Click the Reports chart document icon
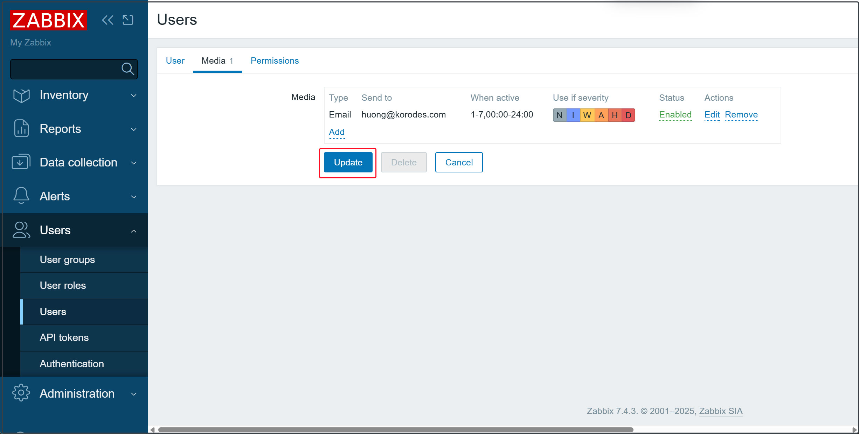This screenshot has height=434, width=859. click(x=21, y=129)
